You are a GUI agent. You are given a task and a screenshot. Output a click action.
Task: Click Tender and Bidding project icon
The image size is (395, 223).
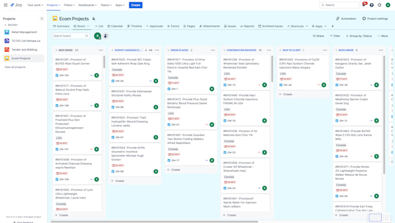[7, 49]
